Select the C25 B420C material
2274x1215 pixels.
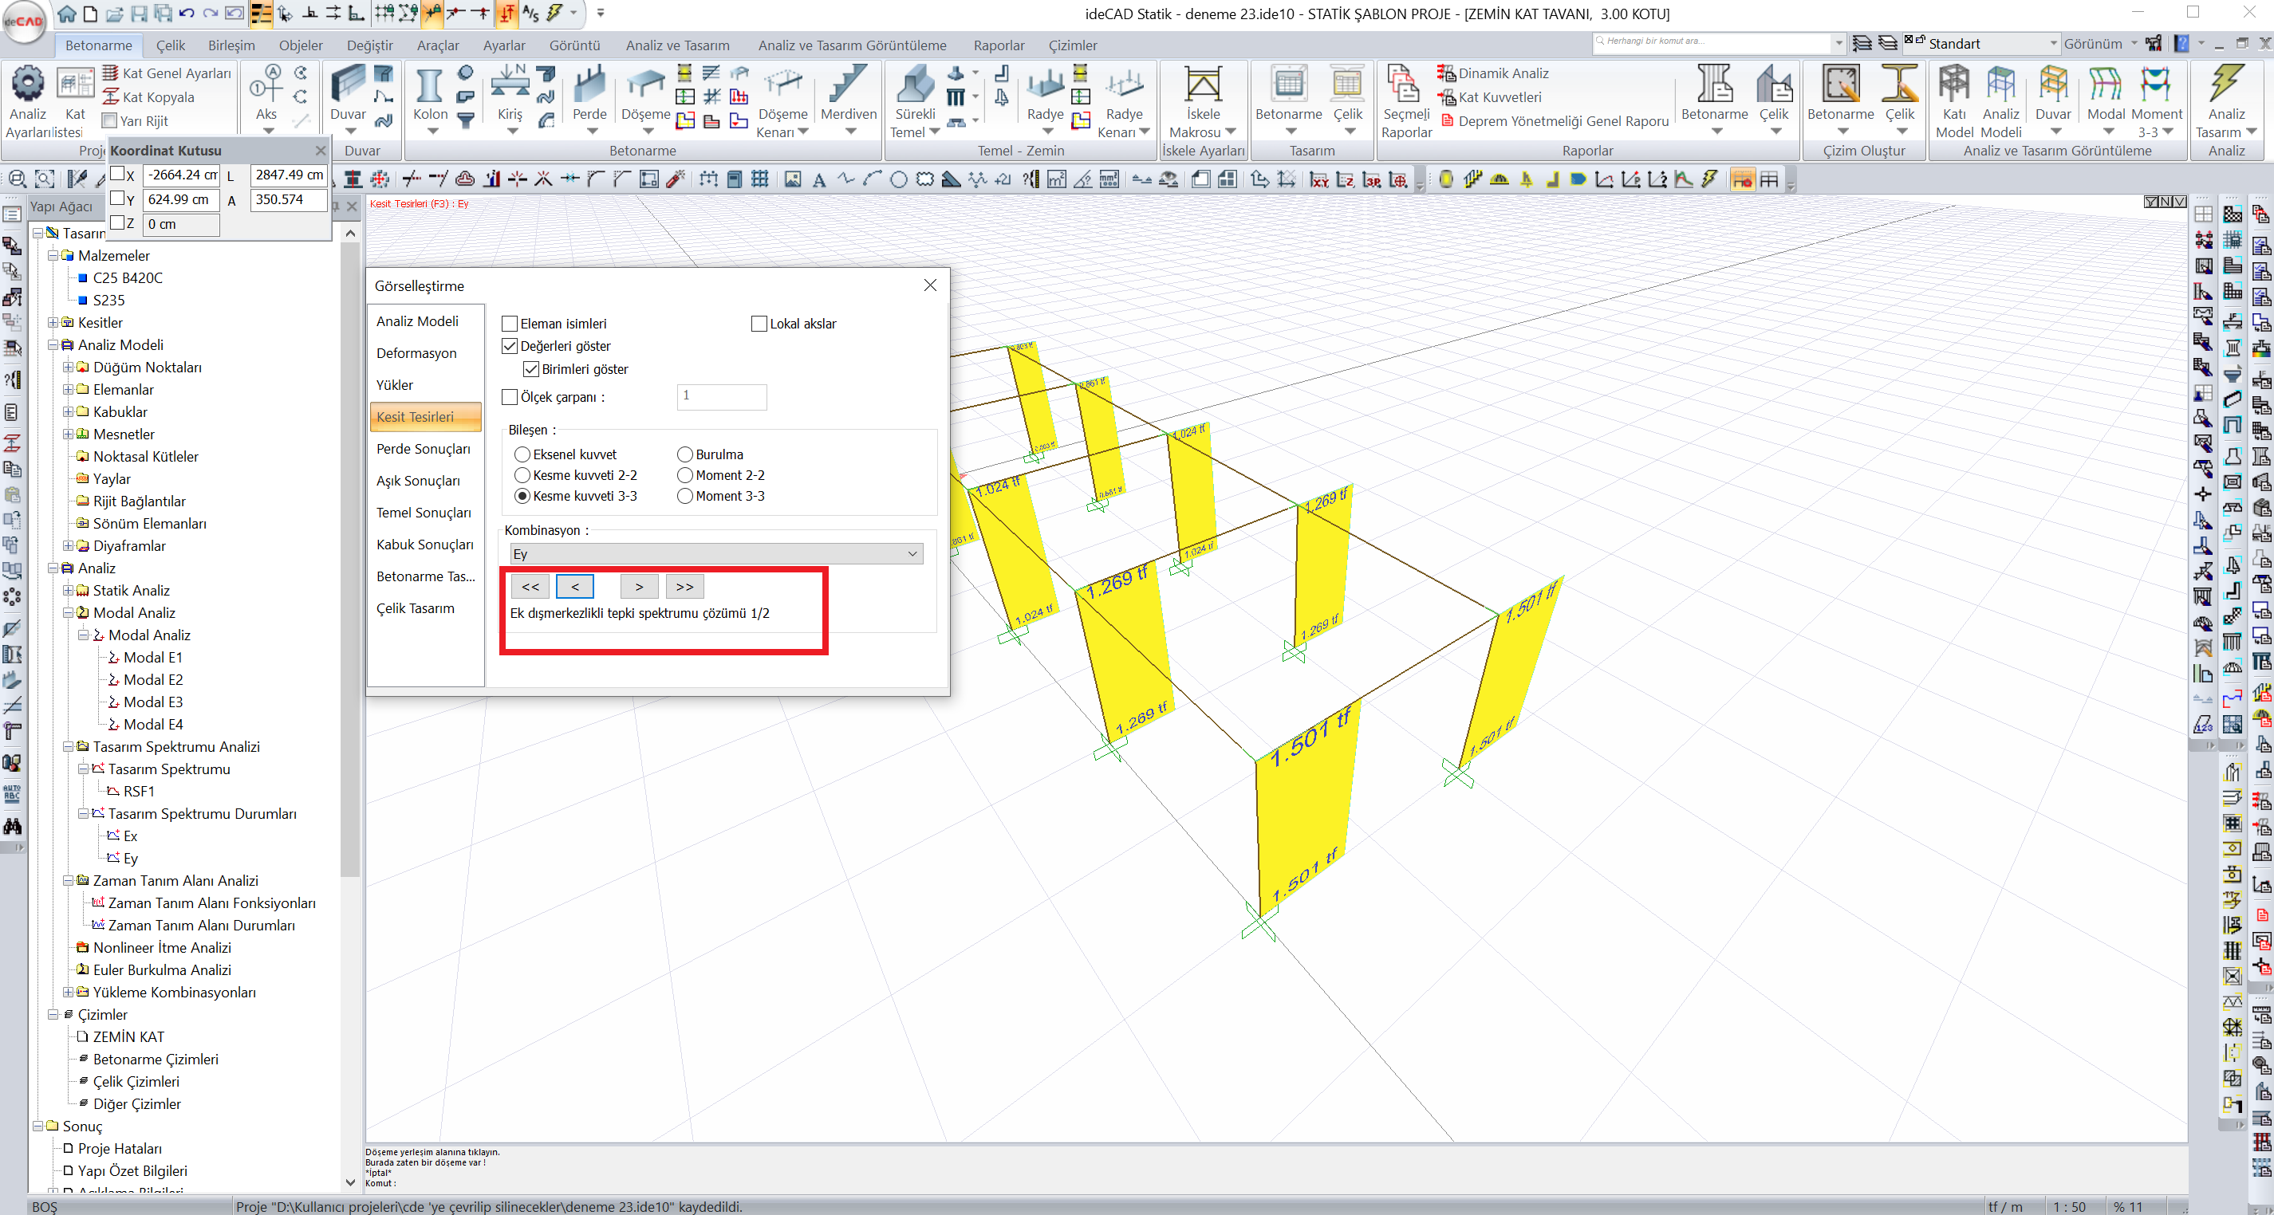[x=127, y=278]
